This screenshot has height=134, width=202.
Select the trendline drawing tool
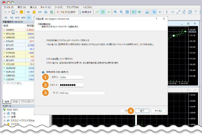click(178, 12)
